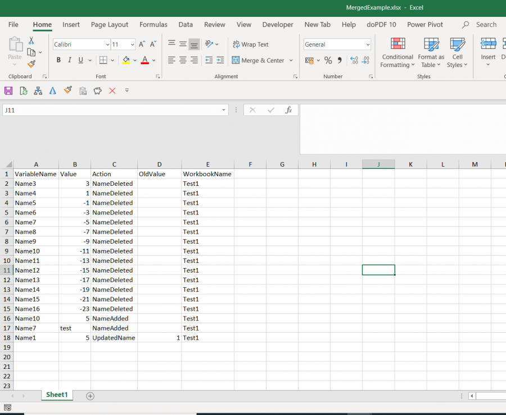Decrease font size with the A-down icon
Viewport: 506px width, 415px height.
point(153,44)
